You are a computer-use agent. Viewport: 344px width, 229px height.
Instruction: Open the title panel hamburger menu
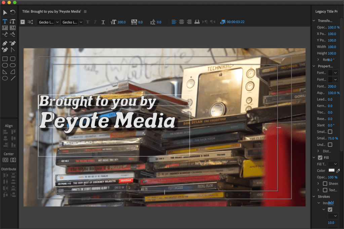pos(85,11)
